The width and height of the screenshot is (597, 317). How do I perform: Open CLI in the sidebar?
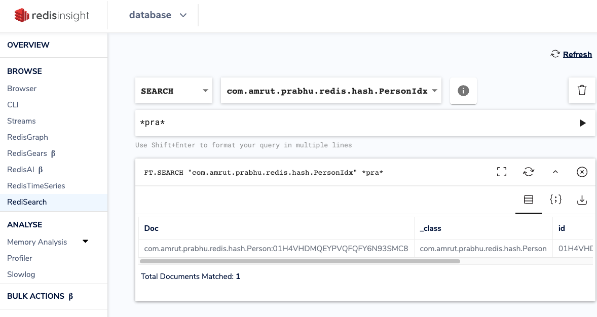(13, 105)
